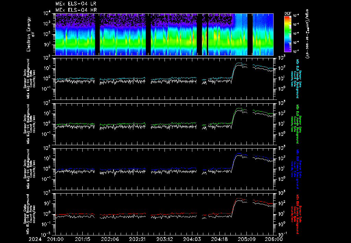Click the "202:21" time axis label
Viewport: 351px width, 243px height.
[137, 239]
